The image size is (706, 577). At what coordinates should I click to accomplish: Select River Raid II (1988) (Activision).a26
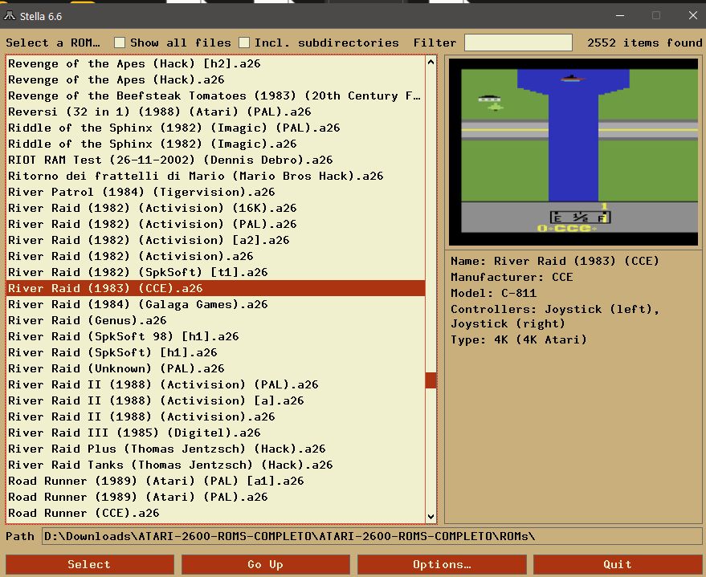[216, 416]
